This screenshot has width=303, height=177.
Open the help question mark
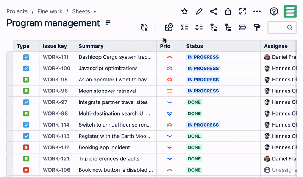point(274,11)
